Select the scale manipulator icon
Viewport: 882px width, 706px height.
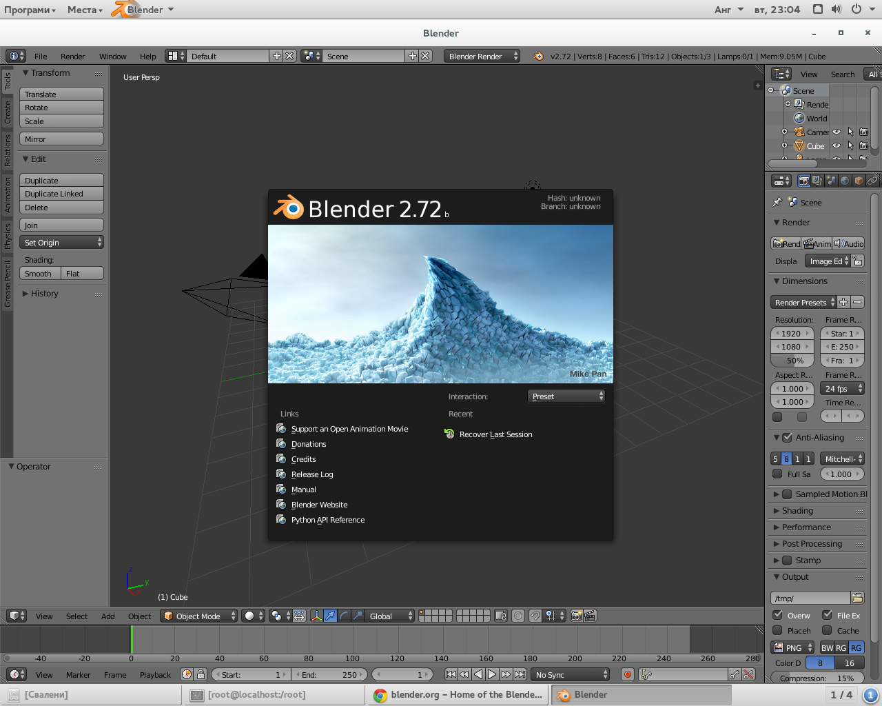pos(358,616)
